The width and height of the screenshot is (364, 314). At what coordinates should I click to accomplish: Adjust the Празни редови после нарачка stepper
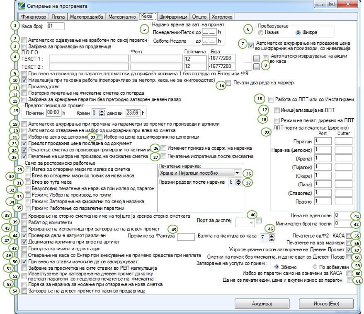click(x=238, y=182)
